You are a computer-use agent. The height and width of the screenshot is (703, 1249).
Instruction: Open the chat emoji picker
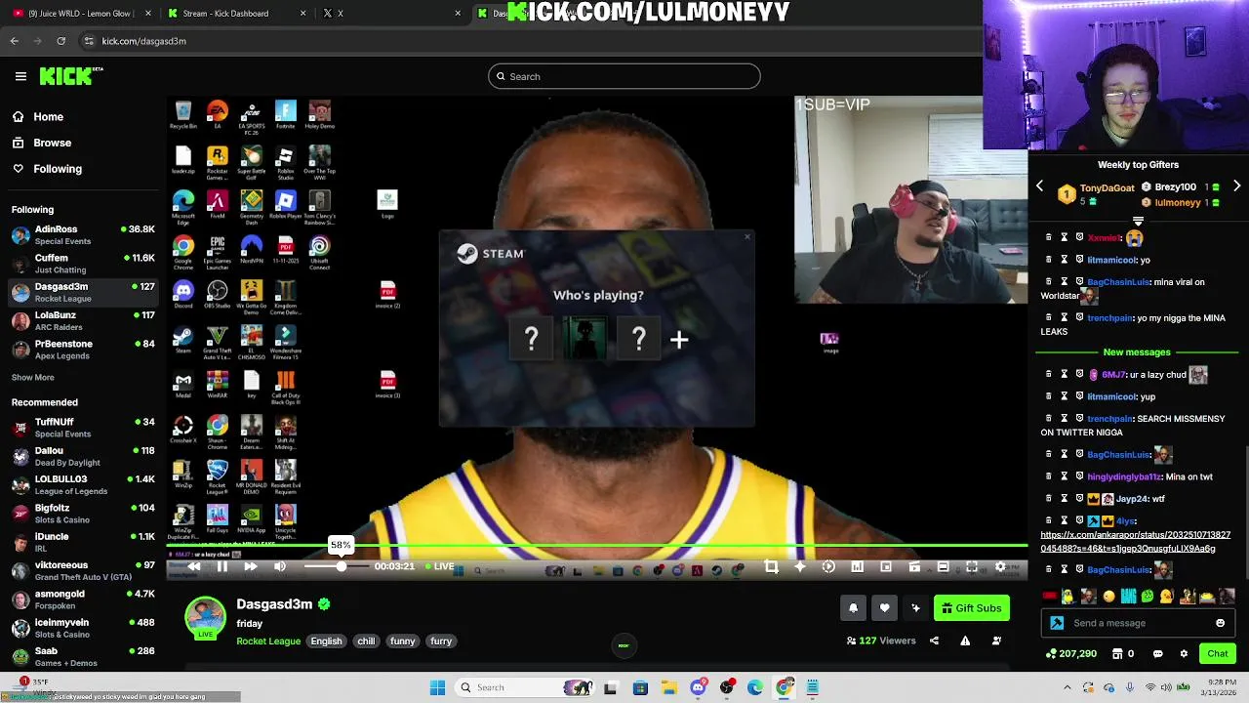coord(1221,623)
